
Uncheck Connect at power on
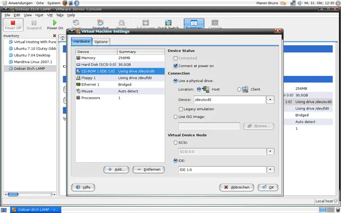(x=176, y=66)
